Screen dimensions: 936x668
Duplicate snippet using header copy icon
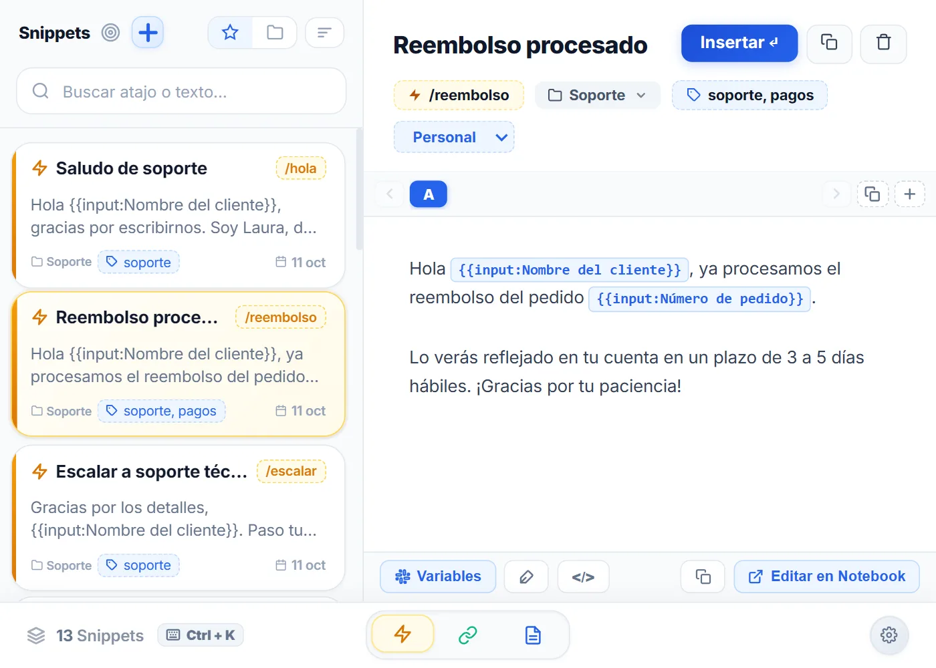[x=829, y=43]
